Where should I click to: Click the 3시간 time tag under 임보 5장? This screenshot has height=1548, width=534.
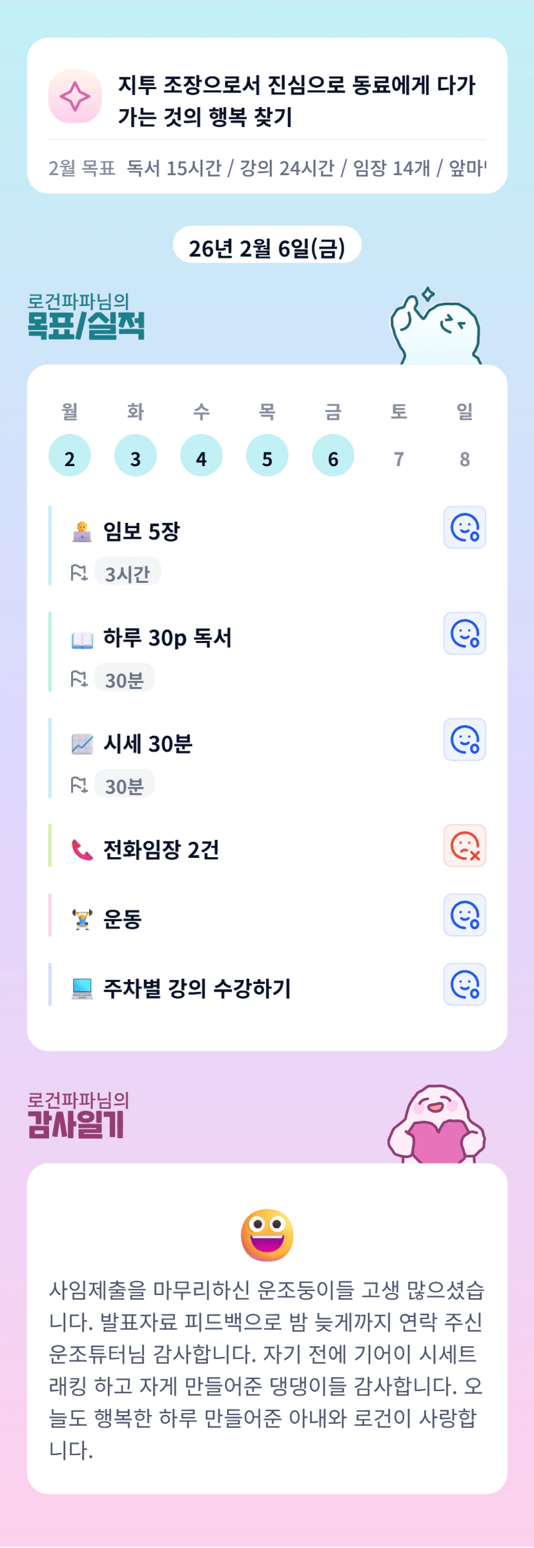point(127,573)
